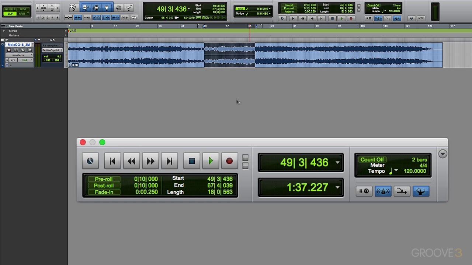Click the vol 0.0 field on track

[52, 57]
